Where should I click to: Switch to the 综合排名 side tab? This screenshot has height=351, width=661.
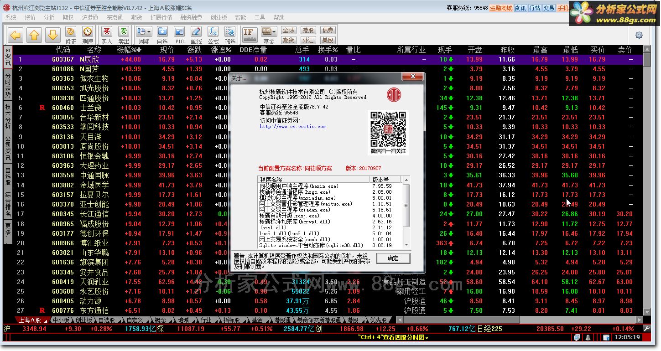(x=8, y=204)
